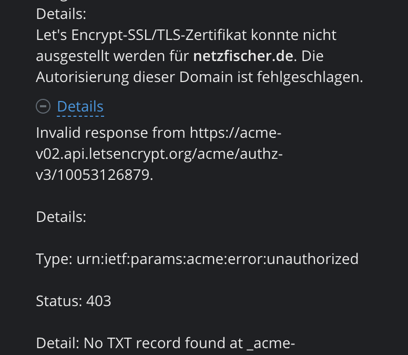The height and width of the screenshot is (355, 408).
Task: Click the v02.api.letsencrypt.org/acme/authz- URL line
Action: pyautogui.click(x=159, y=154)
